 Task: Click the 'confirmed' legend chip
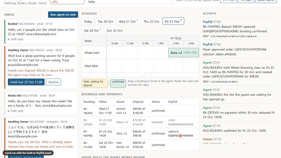(118, 83)
